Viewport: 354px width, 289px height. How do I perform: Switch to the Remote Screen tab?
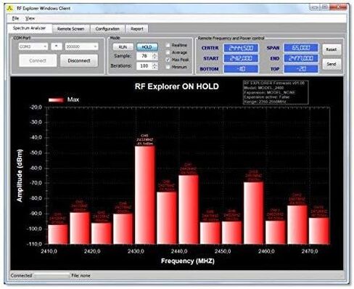coord(71,29)
